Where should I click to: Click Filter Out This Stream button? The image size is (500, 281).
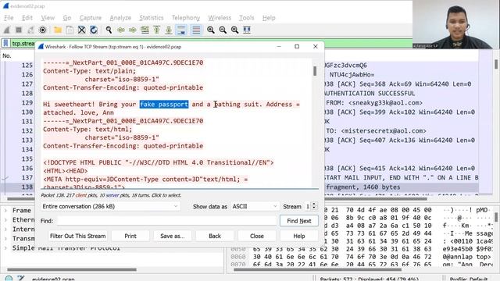[x=78, y=236]
